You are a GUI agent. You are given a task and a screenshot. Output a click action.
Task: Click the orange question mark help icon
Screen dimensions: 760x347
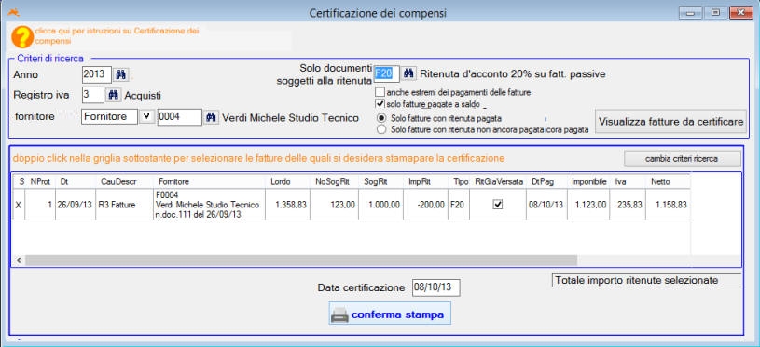click(22, 37)
